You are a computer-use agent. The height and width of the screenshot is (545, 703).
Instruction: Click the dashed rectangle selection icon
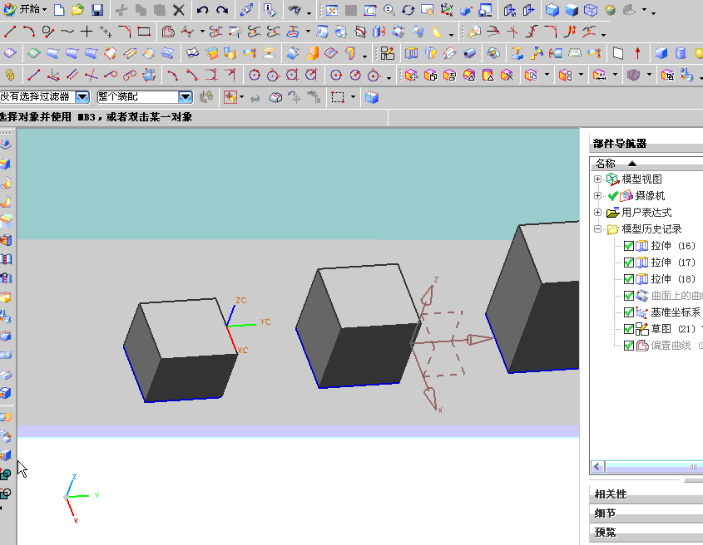click(x=338, y=96)
